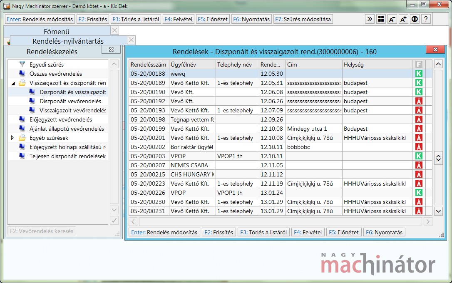The height and width of the screenshot is (283, 452).
Task: Switch to Rendelés-nyilvántartás tab
Action: coord(68,41)
